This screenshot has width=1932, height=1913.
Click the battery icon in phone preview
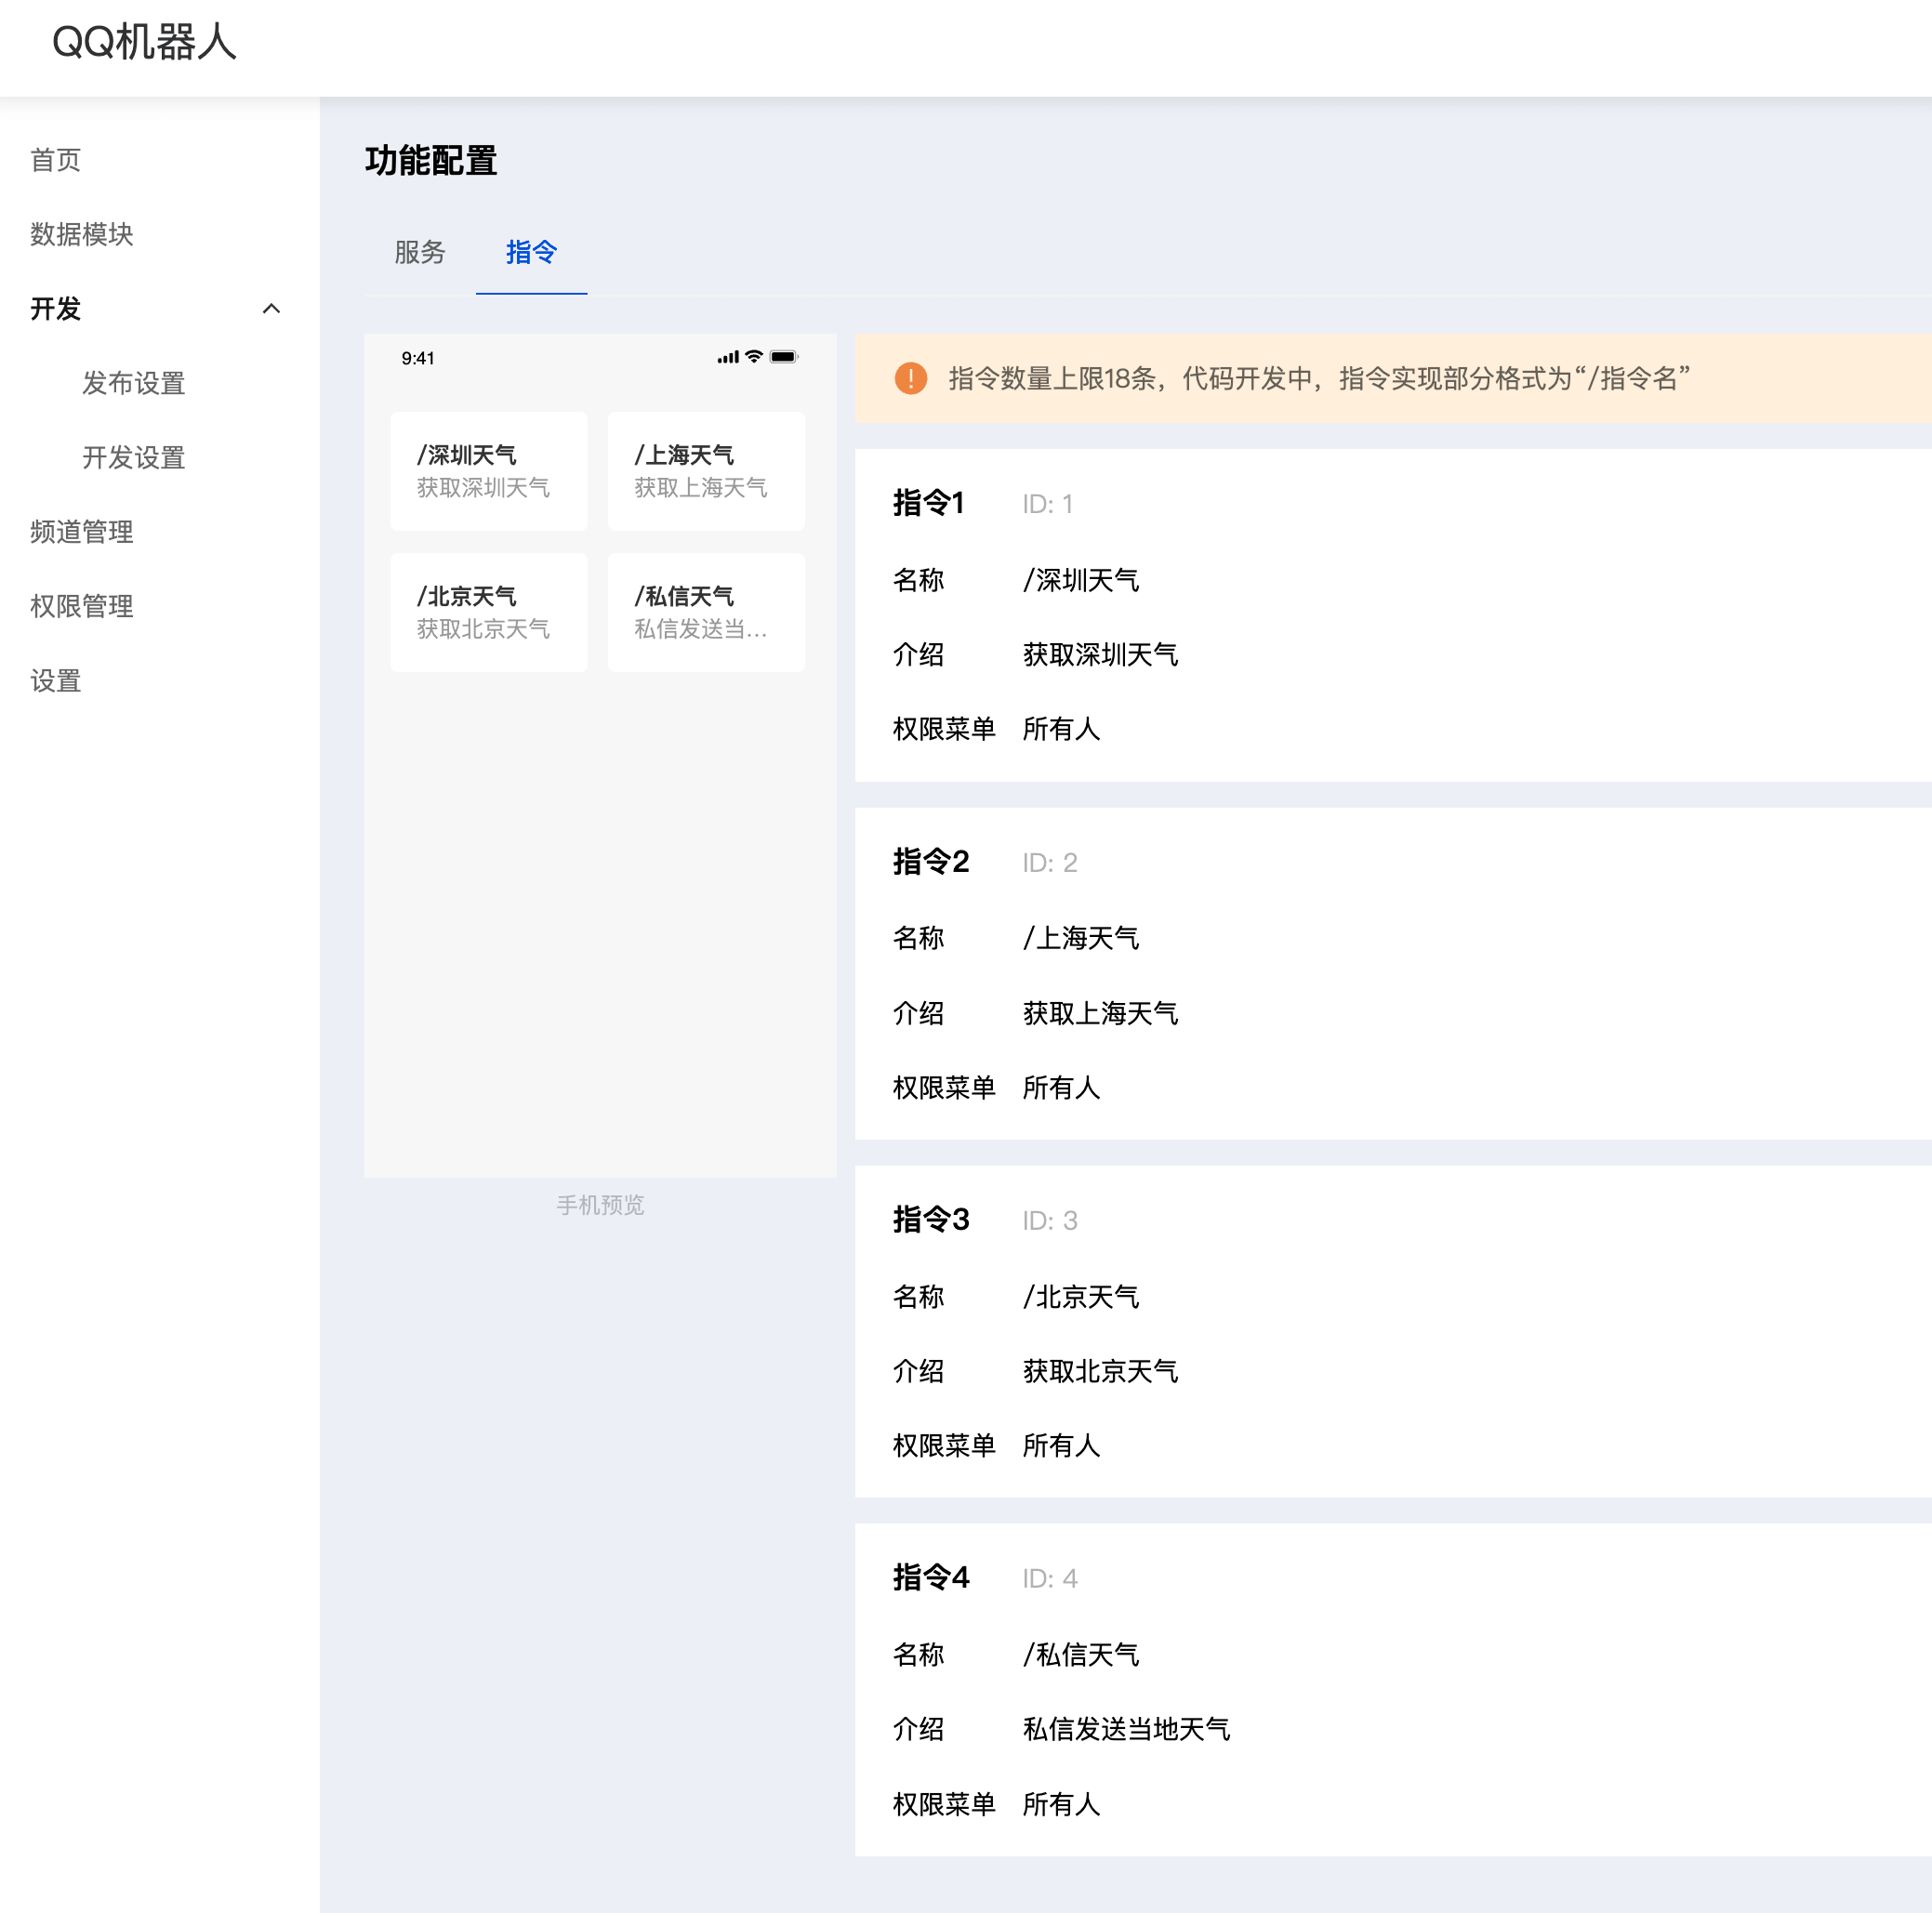(x=784, y=357)
